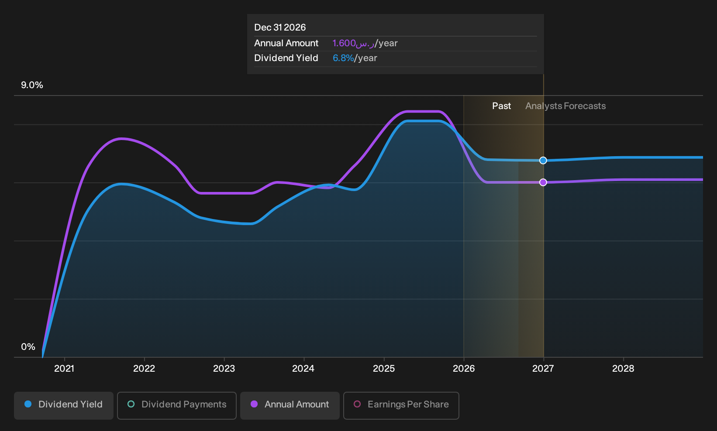Click the 2021 x-axis label

64,369
